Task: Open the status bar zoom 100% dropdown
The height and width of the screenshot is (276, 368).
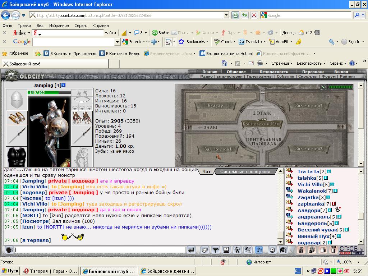Action: (x=358, y=262)
